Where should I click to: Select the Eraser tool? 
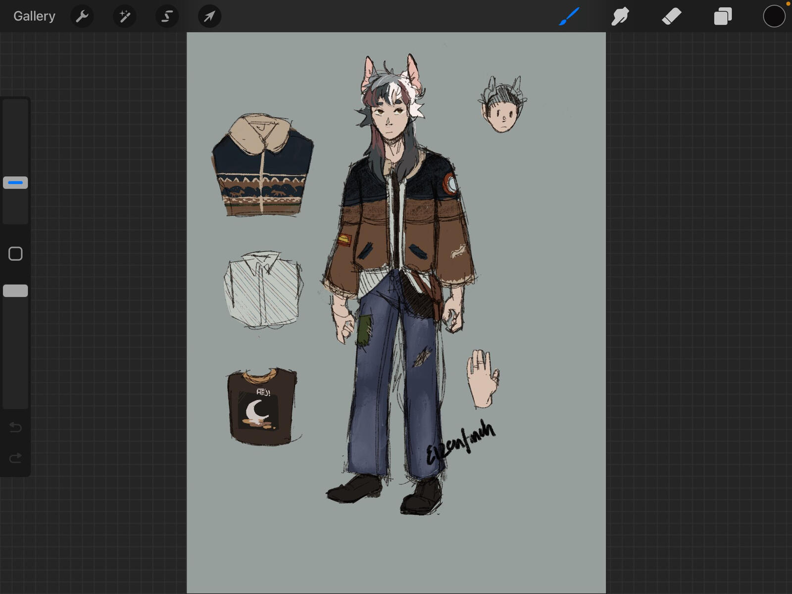(672, 16)
